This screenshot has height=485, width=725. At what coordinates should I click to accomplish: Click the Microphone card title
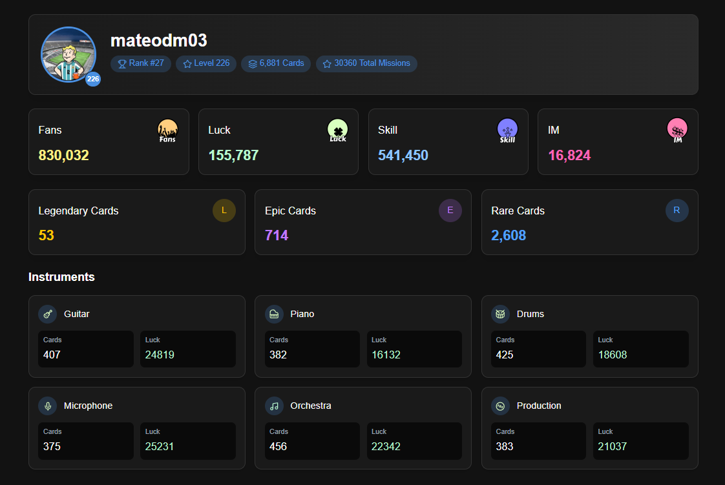(89, 406)
